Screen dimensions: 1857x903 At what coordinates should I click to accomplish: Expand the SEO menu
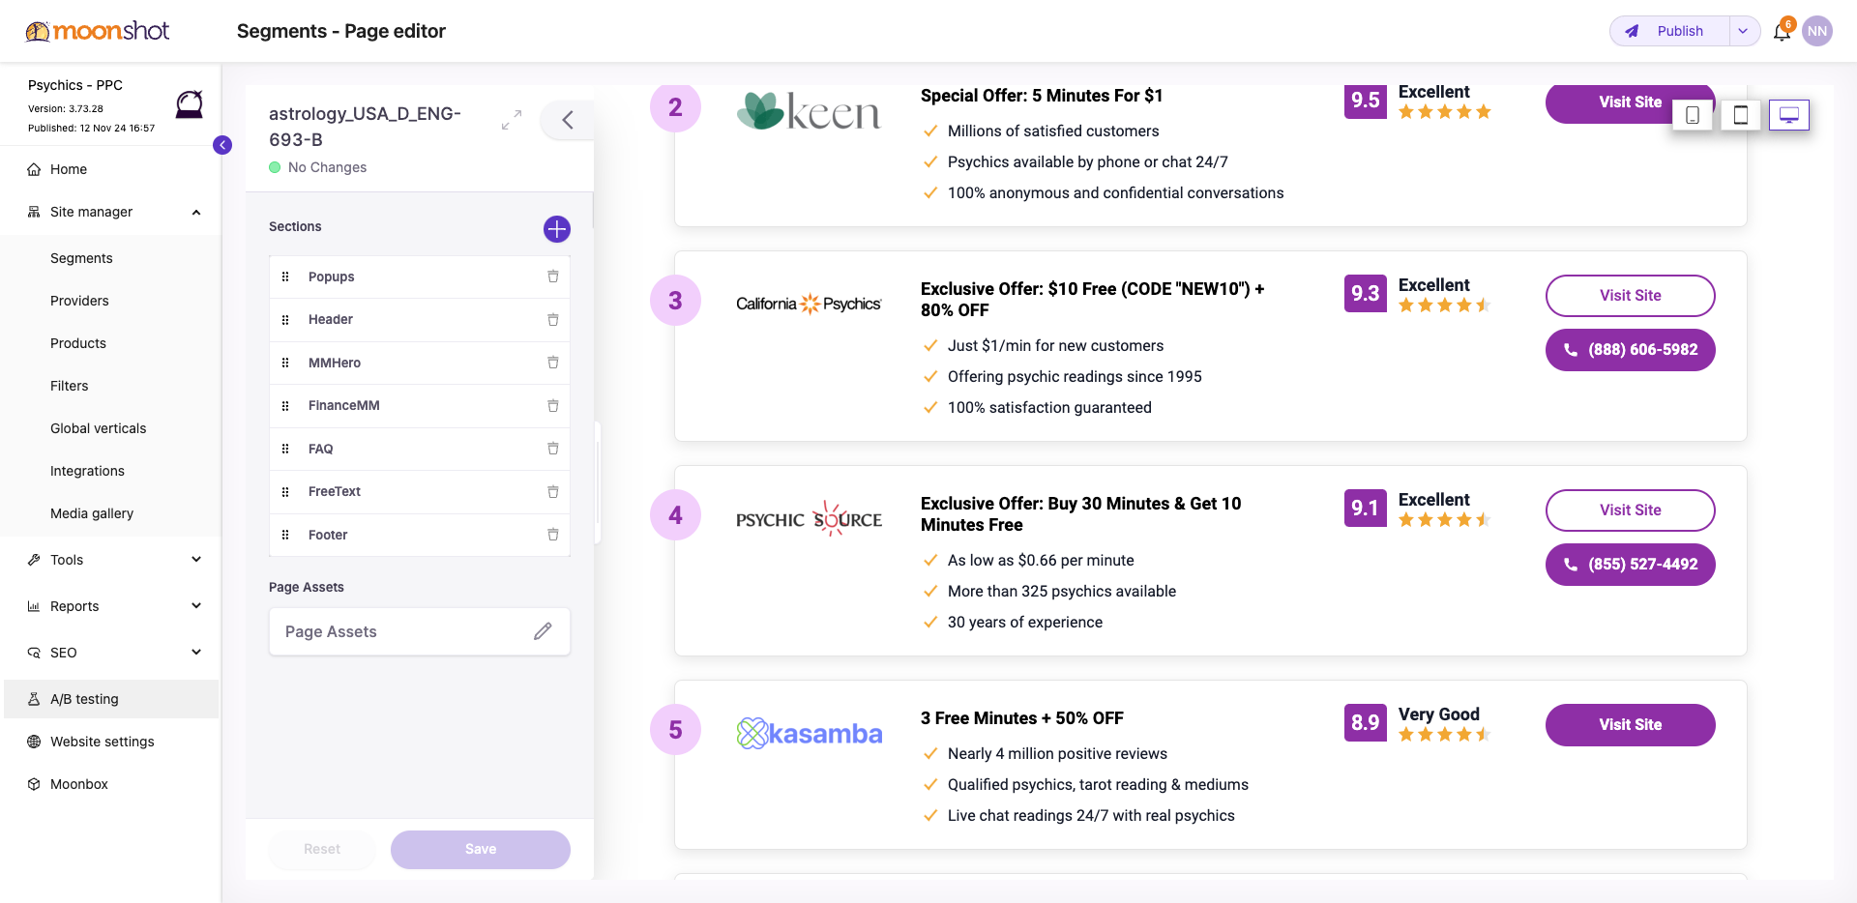pos(196,653)
